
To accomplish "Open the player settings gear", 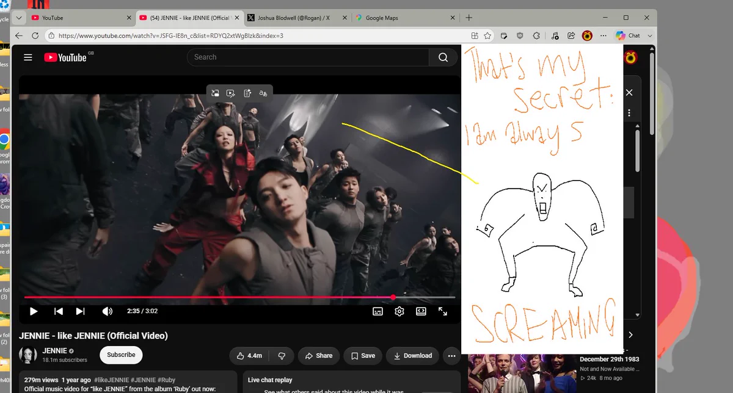I will 399,311.
